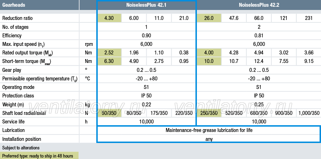Select shaft load value 900/350
The image size is (321, 159).
tap(284, 113)
